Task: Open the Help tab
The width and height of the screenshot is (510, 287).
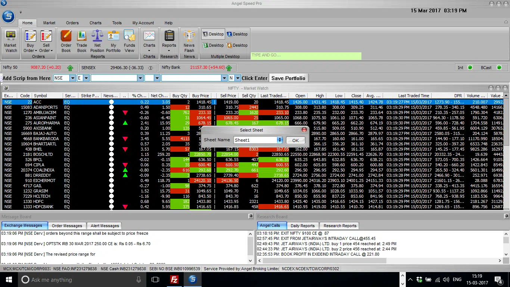Action: pyautogui.click(x=168, y=23)
